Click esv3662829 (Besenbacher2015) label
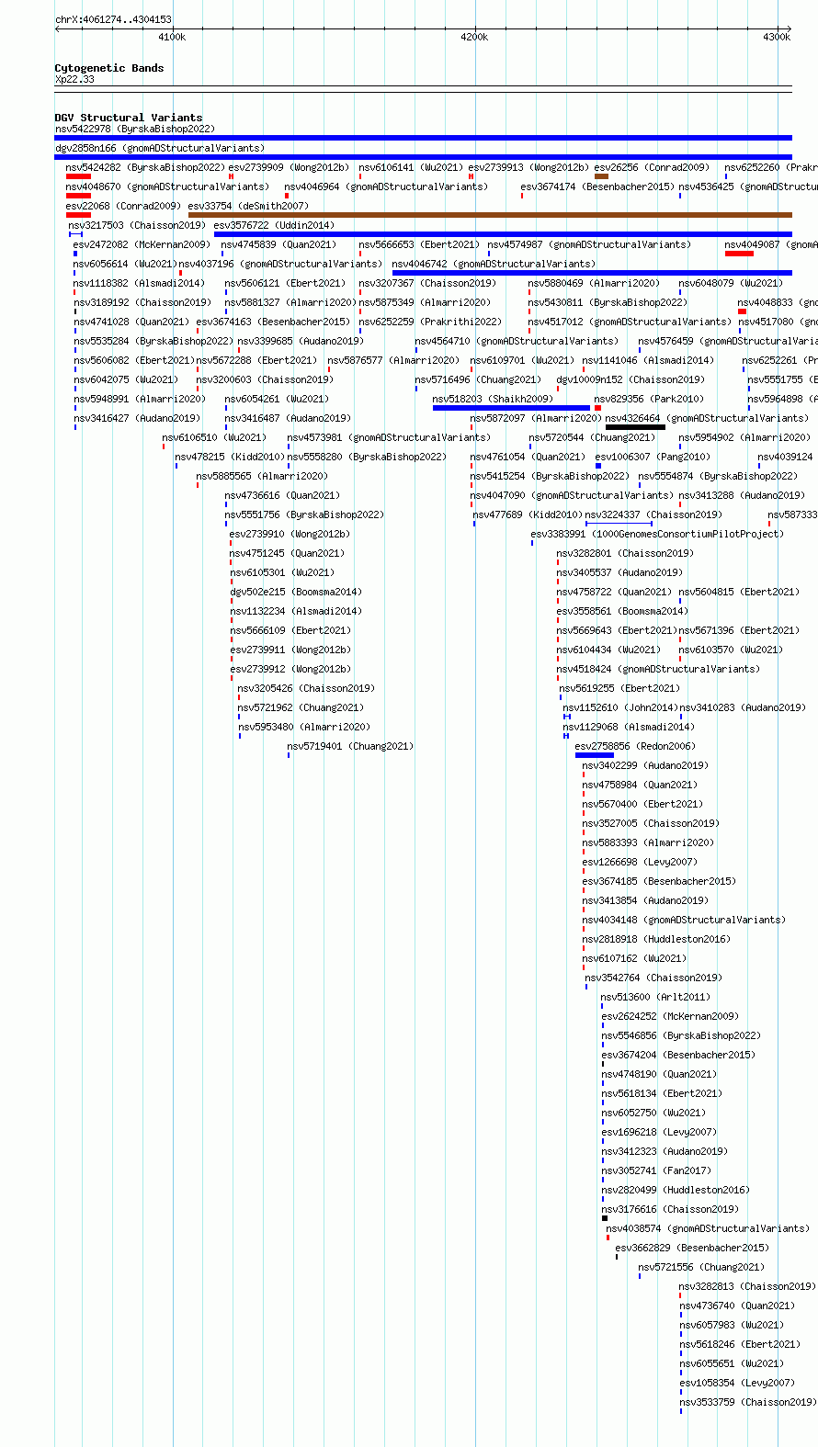The image size is (818, 1447). click(692, 1249)
